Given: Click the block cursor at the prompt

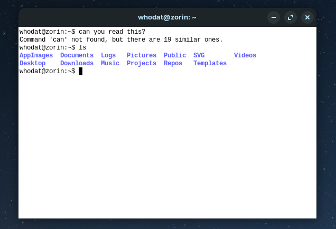Looking at the screenshot, I should (81, 72).
